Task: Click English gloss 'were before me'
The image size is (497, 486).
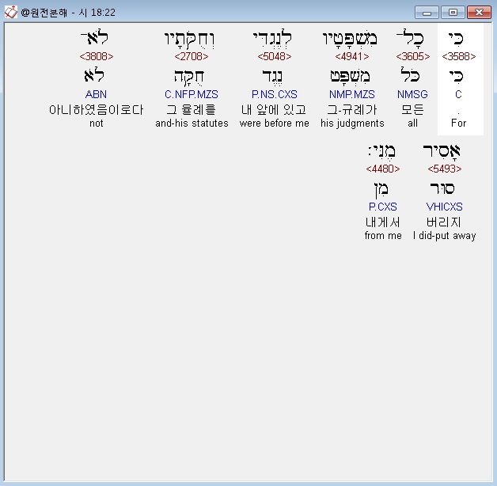Action: tap(275, 123)
